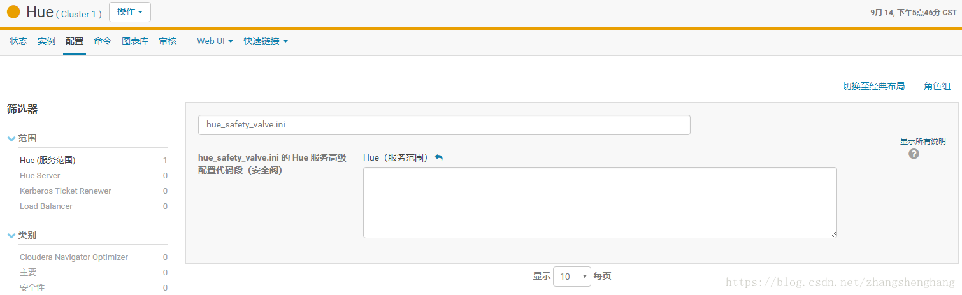Open the 操作 dropdown button
This screenshot has width=962, height=295.
[x=130, y=12]
